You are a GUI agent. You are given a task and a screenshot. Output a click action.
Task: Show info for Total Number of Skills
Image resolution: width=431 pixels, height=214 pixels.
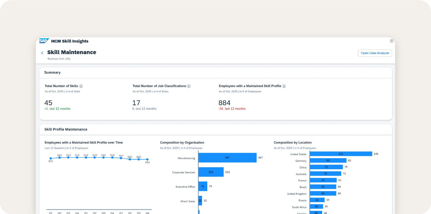(x=81, y=86)
